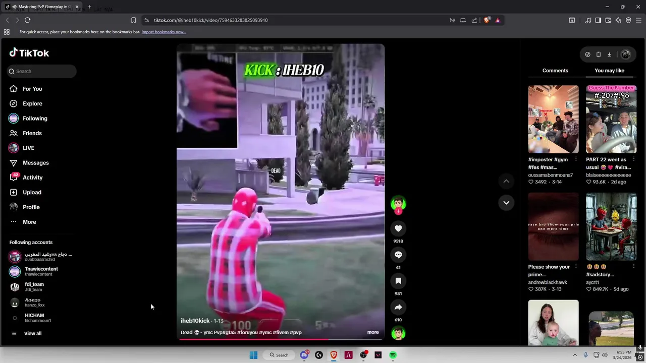Open Brave hamburger main menu
This screenshot has height=363, width=646.
638,20
